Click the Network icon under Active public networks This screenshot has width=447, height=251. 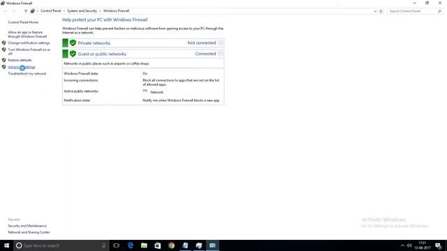click(145, 91)
